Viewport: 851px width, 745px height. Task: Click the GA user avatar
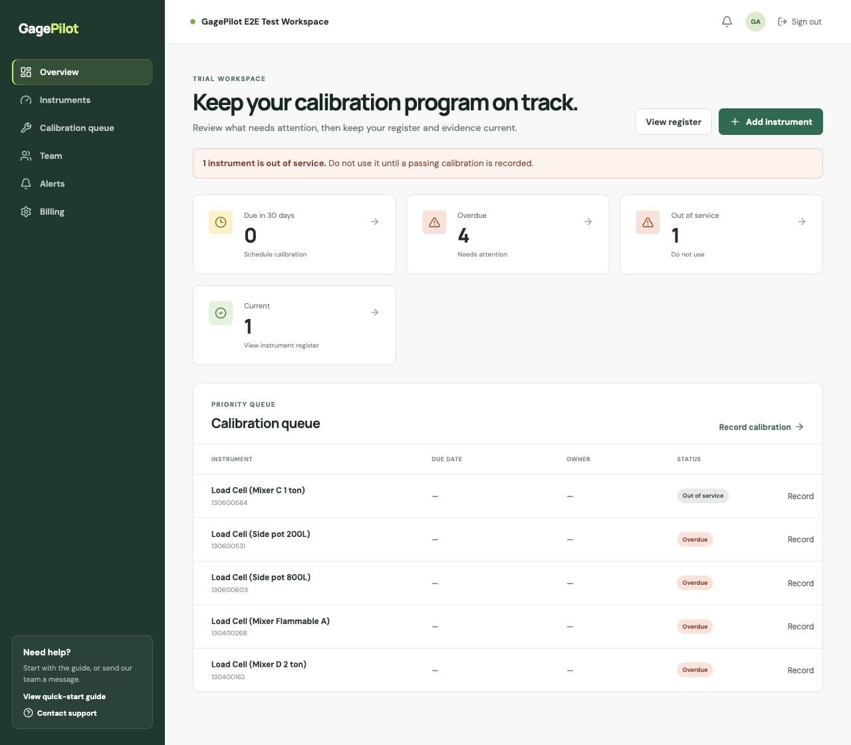pyautogui.click(x=755, y=21)
